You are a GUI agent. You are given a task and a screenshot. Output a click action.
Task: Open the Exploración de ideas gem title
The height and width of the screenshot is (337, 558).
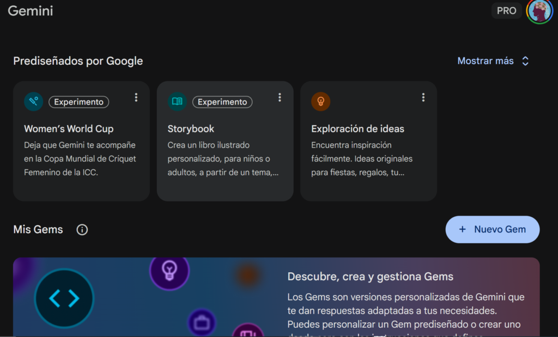pyautogui.click(x=357, y=129)
